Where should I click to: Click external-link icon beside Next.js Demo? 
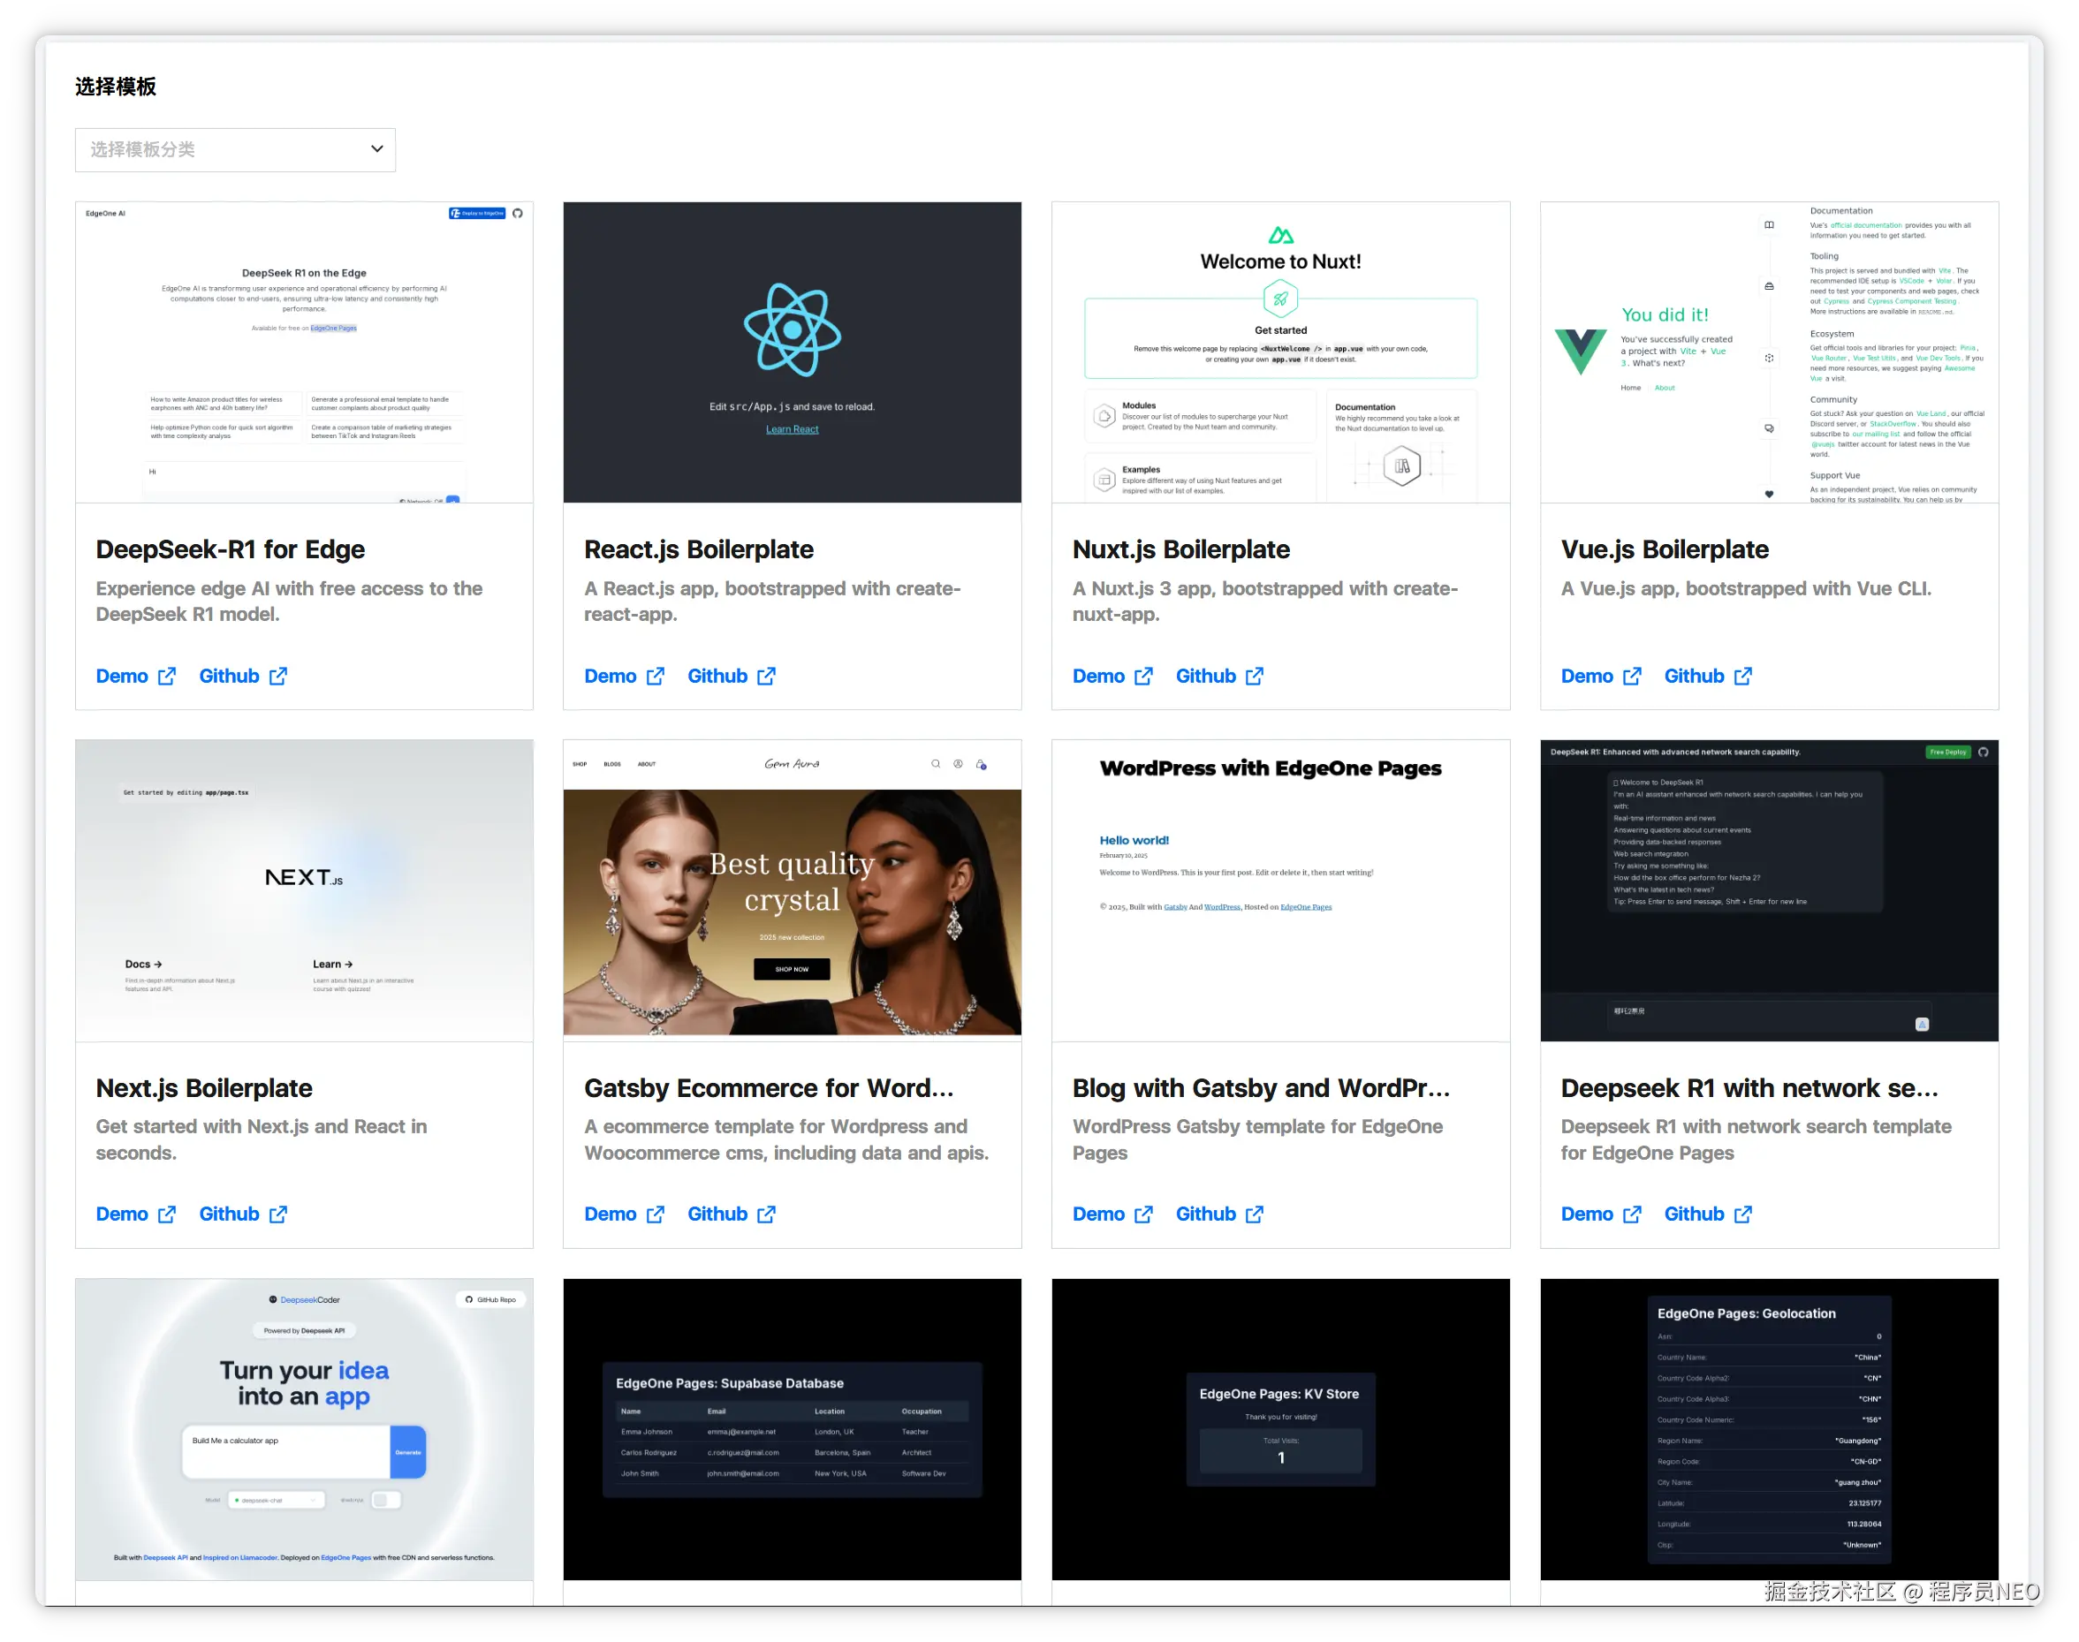point(166,1214)
